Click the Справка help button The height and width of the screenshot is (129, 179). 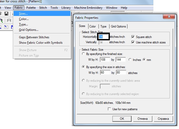[x=163, y=119]
